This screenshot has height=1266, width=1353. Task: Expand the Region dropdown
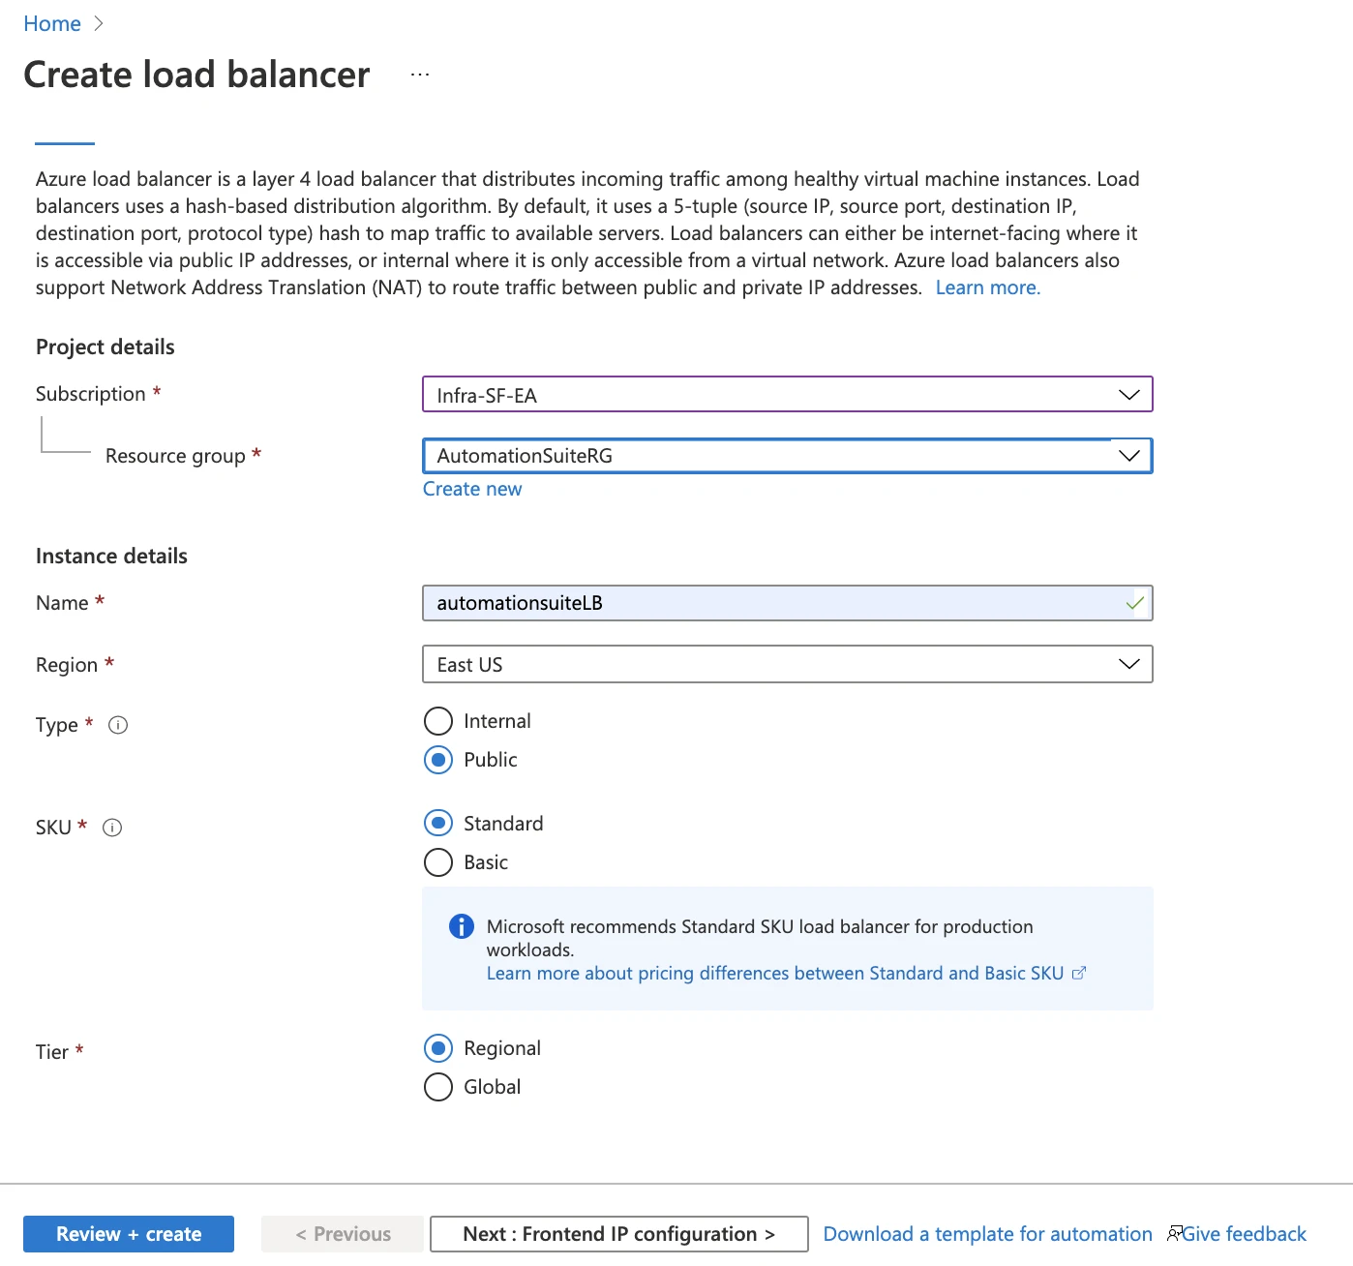pos(788,664)
